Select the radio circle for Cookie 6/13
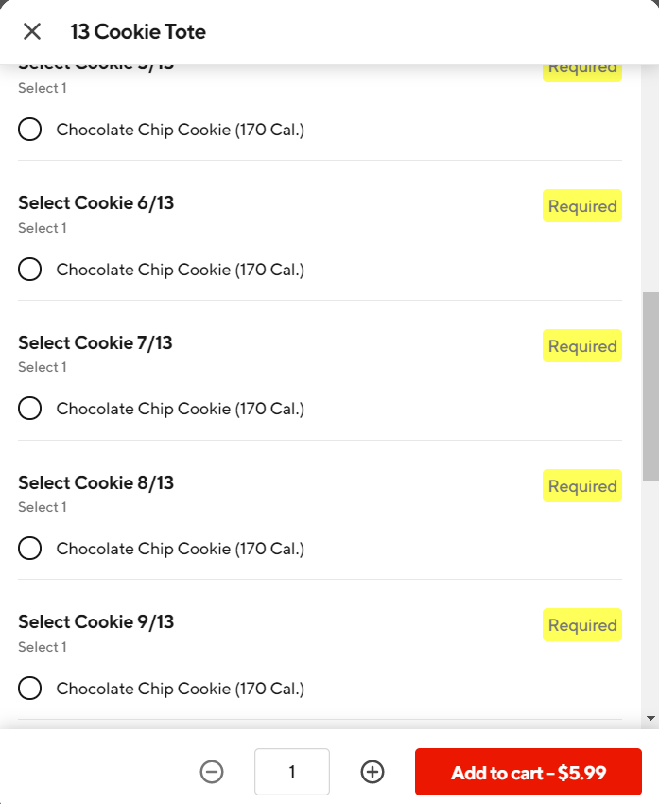The image size is (659, 804). (x=29, y=270)
